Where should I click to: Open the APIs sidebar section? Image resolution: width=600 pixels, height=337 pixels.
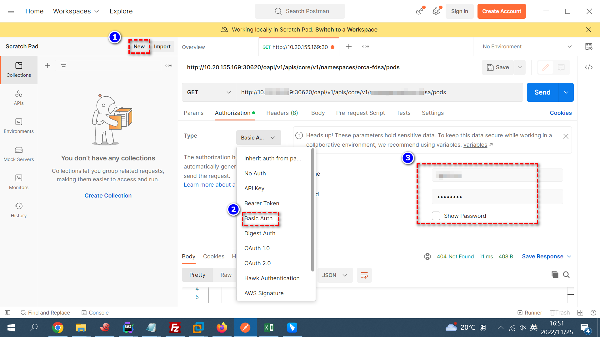click(19, 98)
